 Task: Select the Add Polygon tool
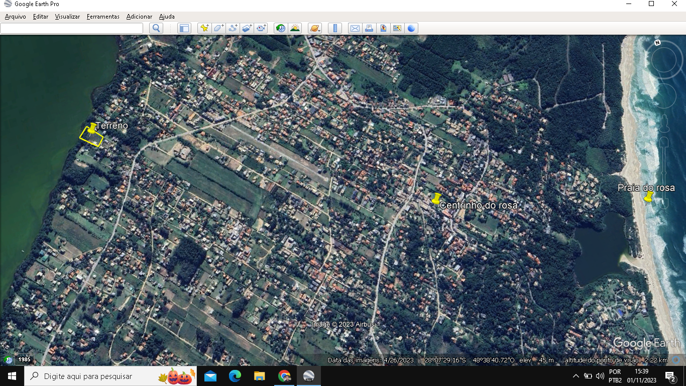point(218,28)
